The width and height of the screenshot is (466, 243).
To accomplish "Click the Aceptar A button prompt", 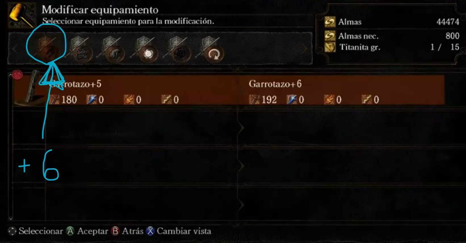I will [87, 231].
